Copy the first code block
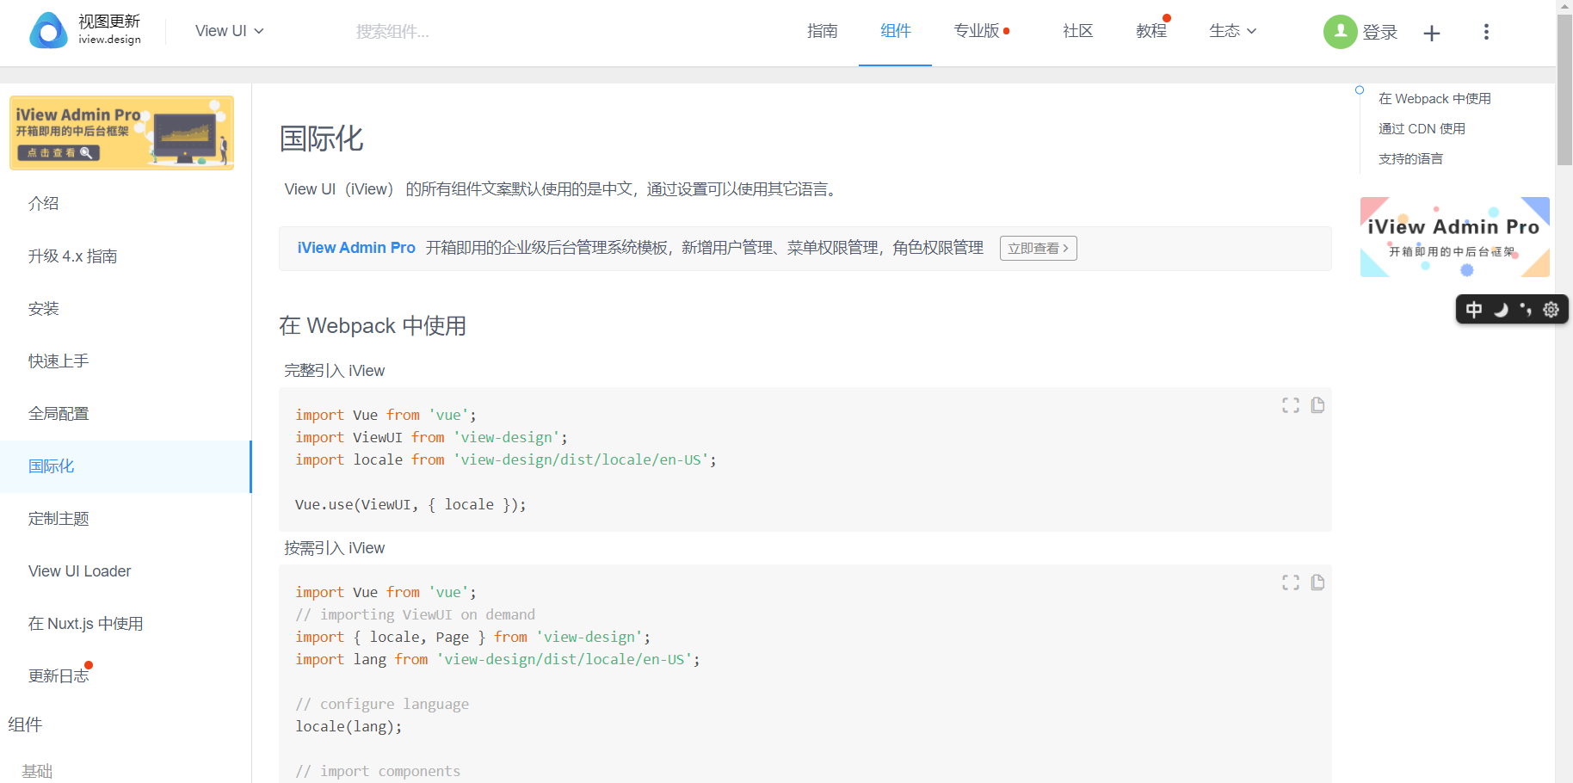Viewport: 1573px width, 783px height. pyautogui.click(x=1317, y=405)
